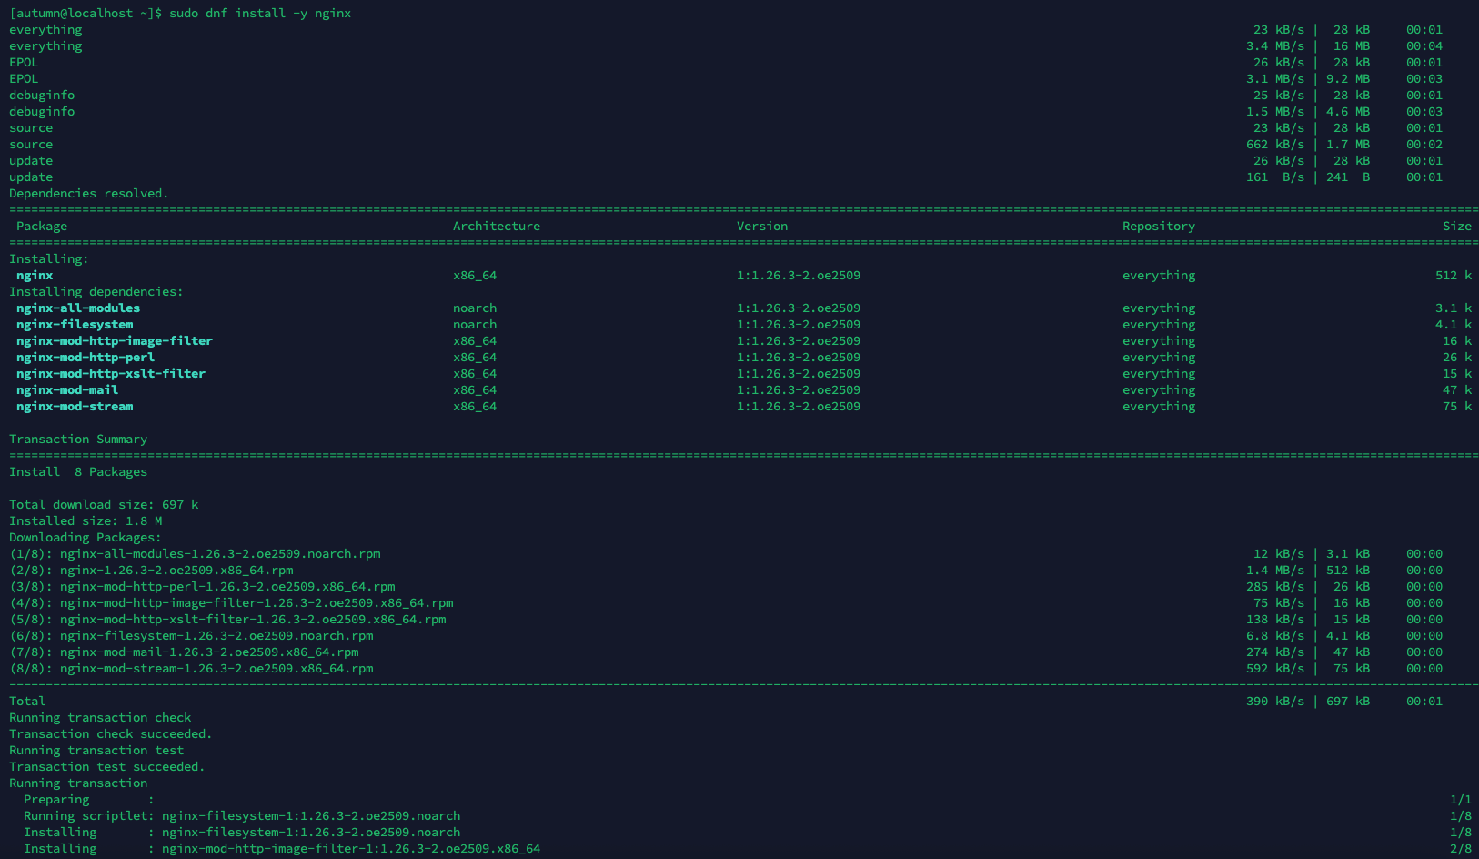Click the "sudo dnf install -y nginx" command
This screenshot has height=859, width=1479.
point(260,14)
